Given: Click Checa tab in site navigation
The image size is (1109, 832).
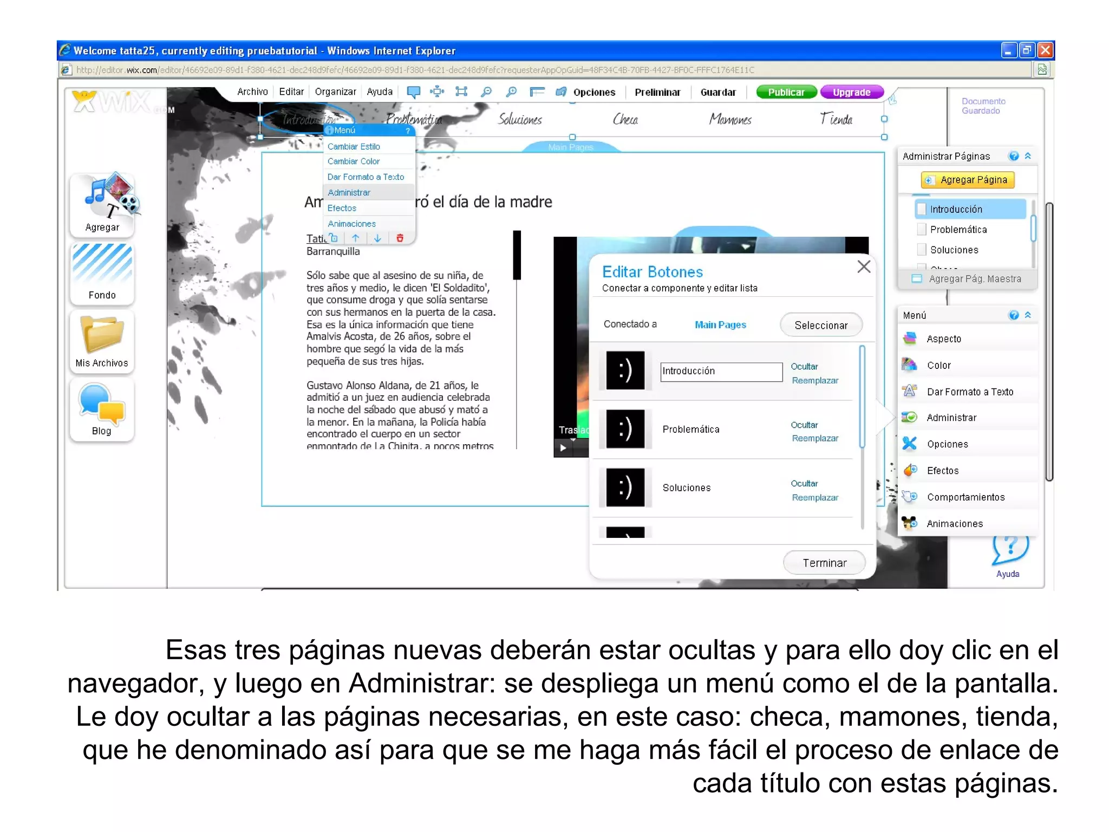Looking at the screenshot, I should (625, 119).
